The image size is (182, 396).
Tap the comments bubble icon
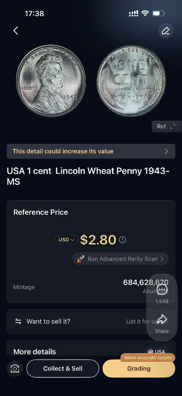point(162,289)
